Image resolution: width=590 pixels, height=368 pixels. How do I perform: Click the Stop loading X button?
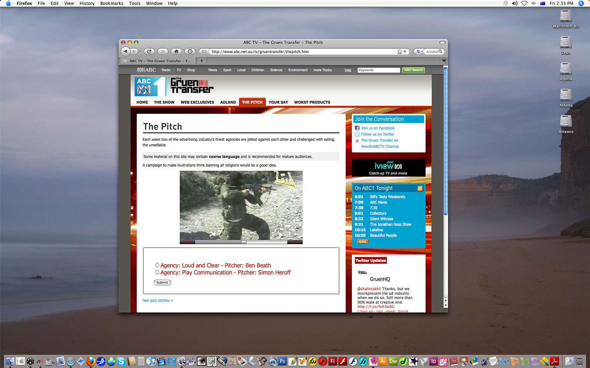point(162,51)
